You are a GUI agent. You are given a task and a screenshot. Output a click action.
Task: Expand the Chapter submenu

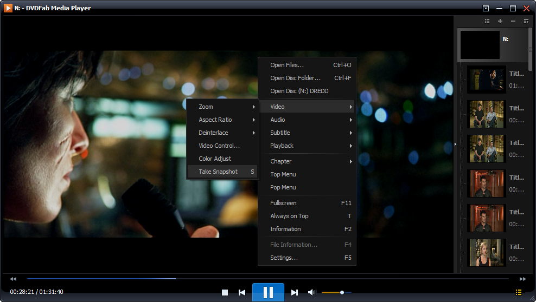pos(307,161)
